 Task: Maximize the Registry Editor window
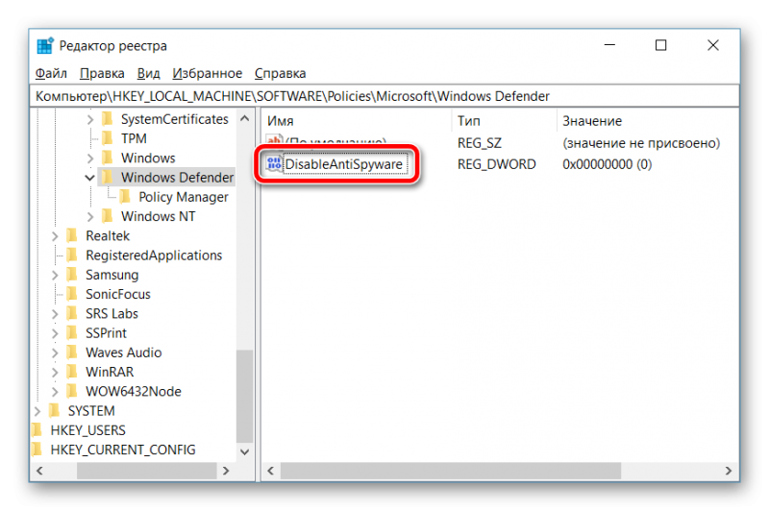pos(661,45)
